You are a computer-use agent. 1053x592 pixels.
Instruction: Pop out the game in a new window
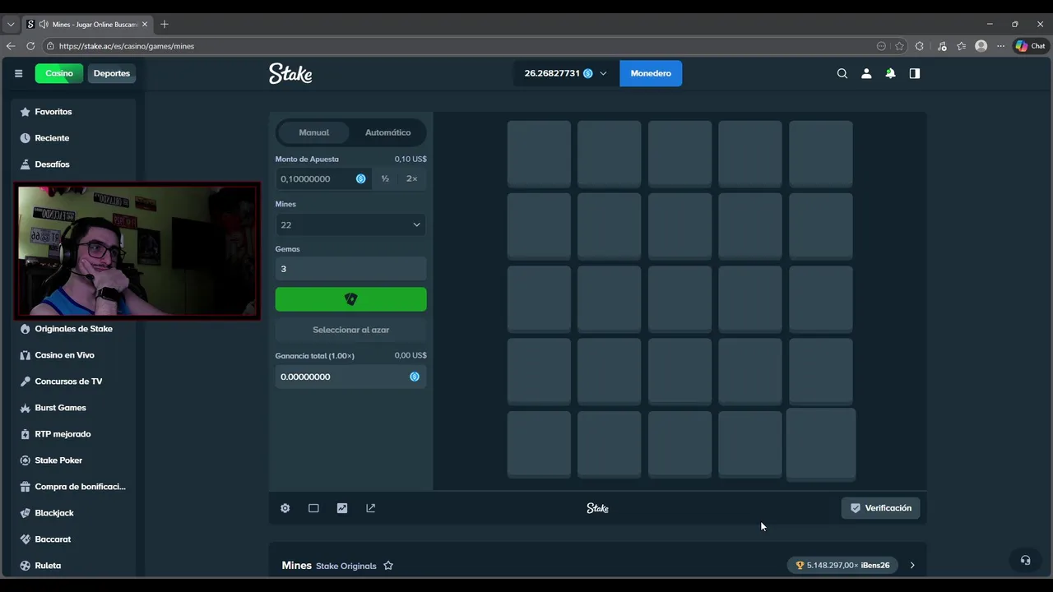pyautogui.click(x=370, y=508)
